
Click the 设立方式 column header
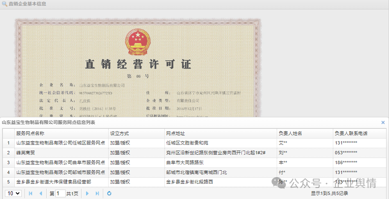136,133
